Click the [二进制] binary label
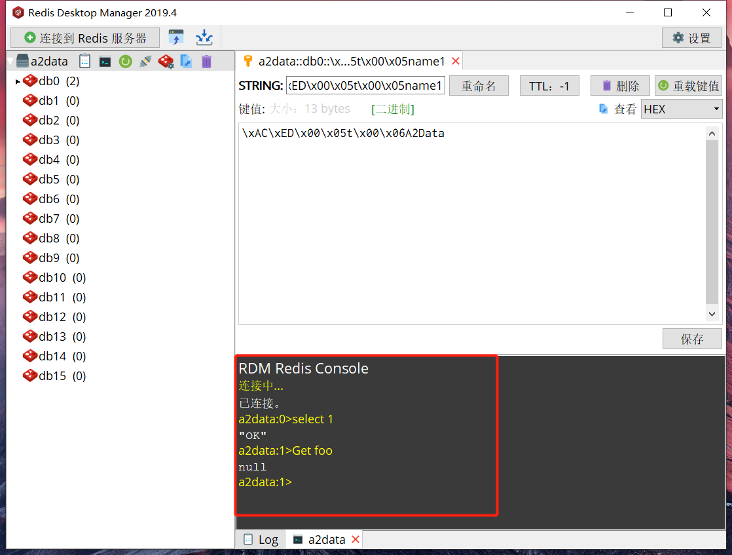 click(x=393, y=109)
